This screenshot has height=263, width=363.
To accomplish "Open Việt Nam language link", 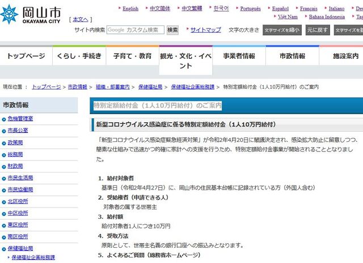I will point(288,17).
